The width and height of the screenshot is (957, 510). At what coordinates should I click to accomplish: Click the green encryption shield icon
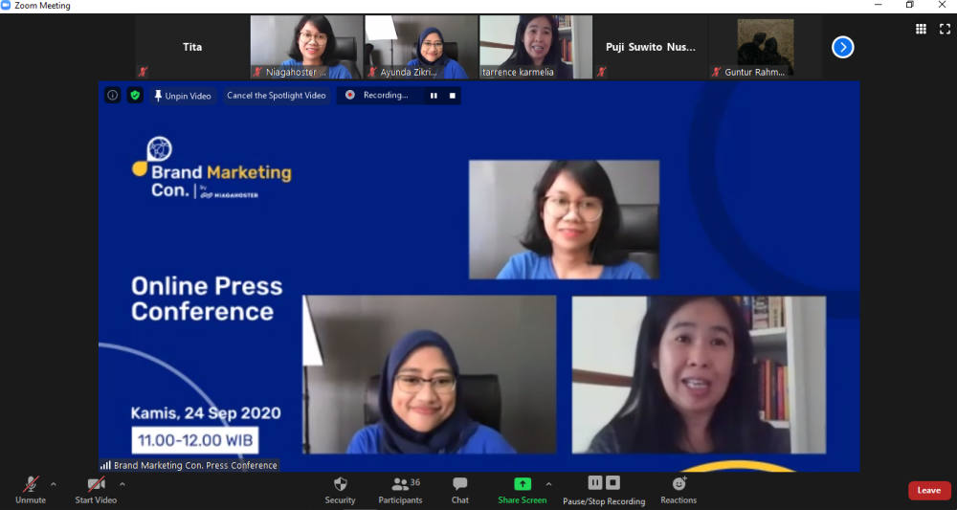(136, 95)
